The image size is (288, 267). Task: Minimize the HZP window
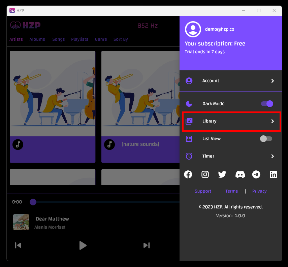click(x=244, y=10)
